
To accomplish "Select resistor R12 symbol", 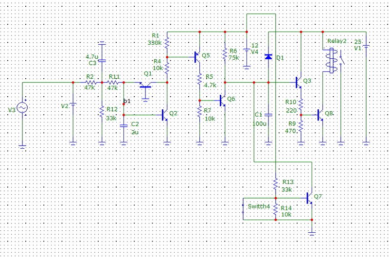I will pos(102,112).
